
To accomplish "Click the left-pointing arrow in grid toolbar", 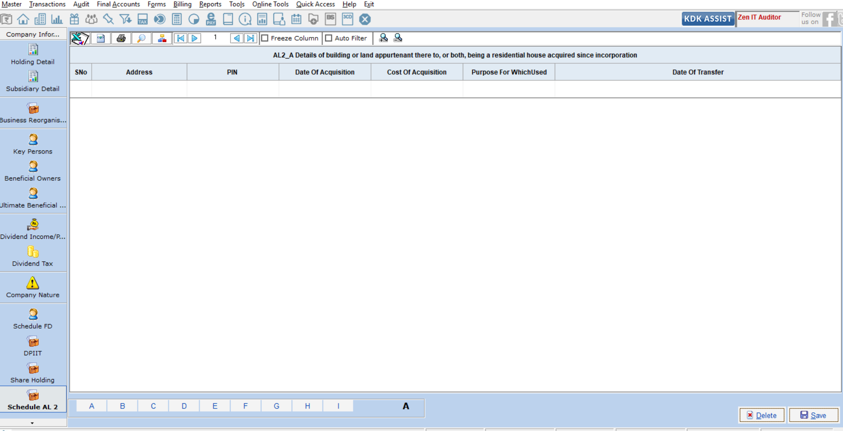I will [x=237, y=38].
